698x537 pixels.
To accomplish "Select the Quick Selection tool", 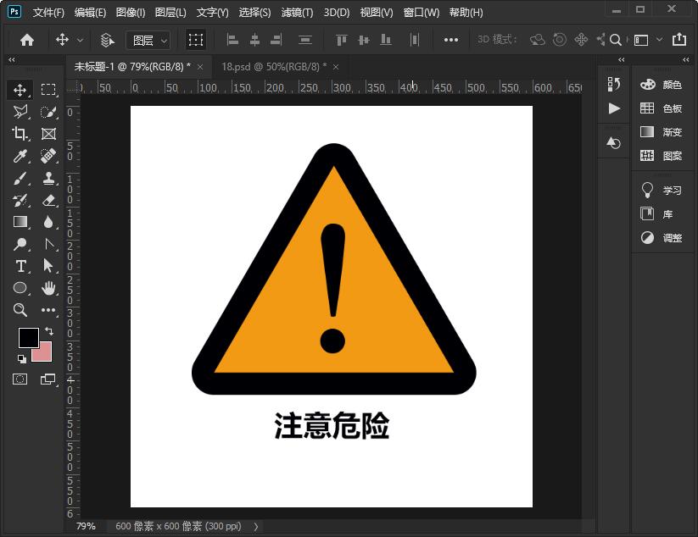I will 48,112.
